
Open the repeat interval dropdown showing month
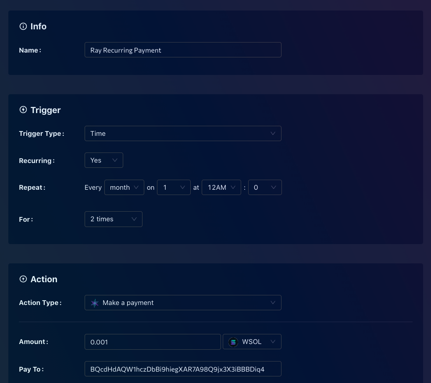click(x=124, y=187)
